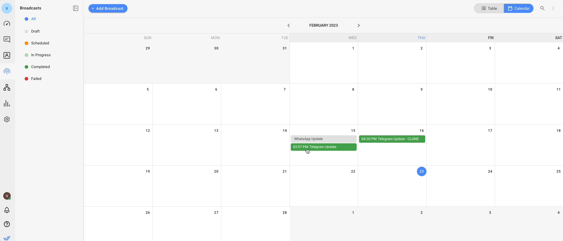
Task: Open the reports bar chart icon
Action: [7, 104]
